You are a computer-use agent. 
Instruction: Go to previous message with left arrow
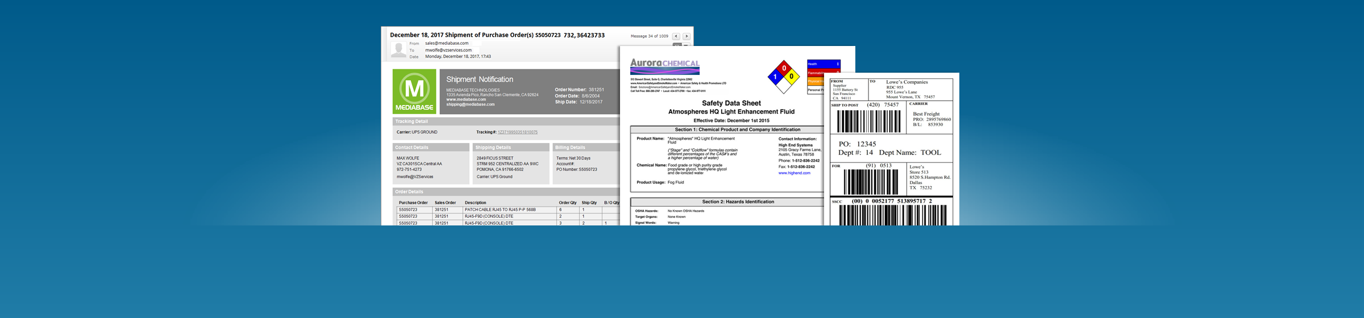(676, 36)
